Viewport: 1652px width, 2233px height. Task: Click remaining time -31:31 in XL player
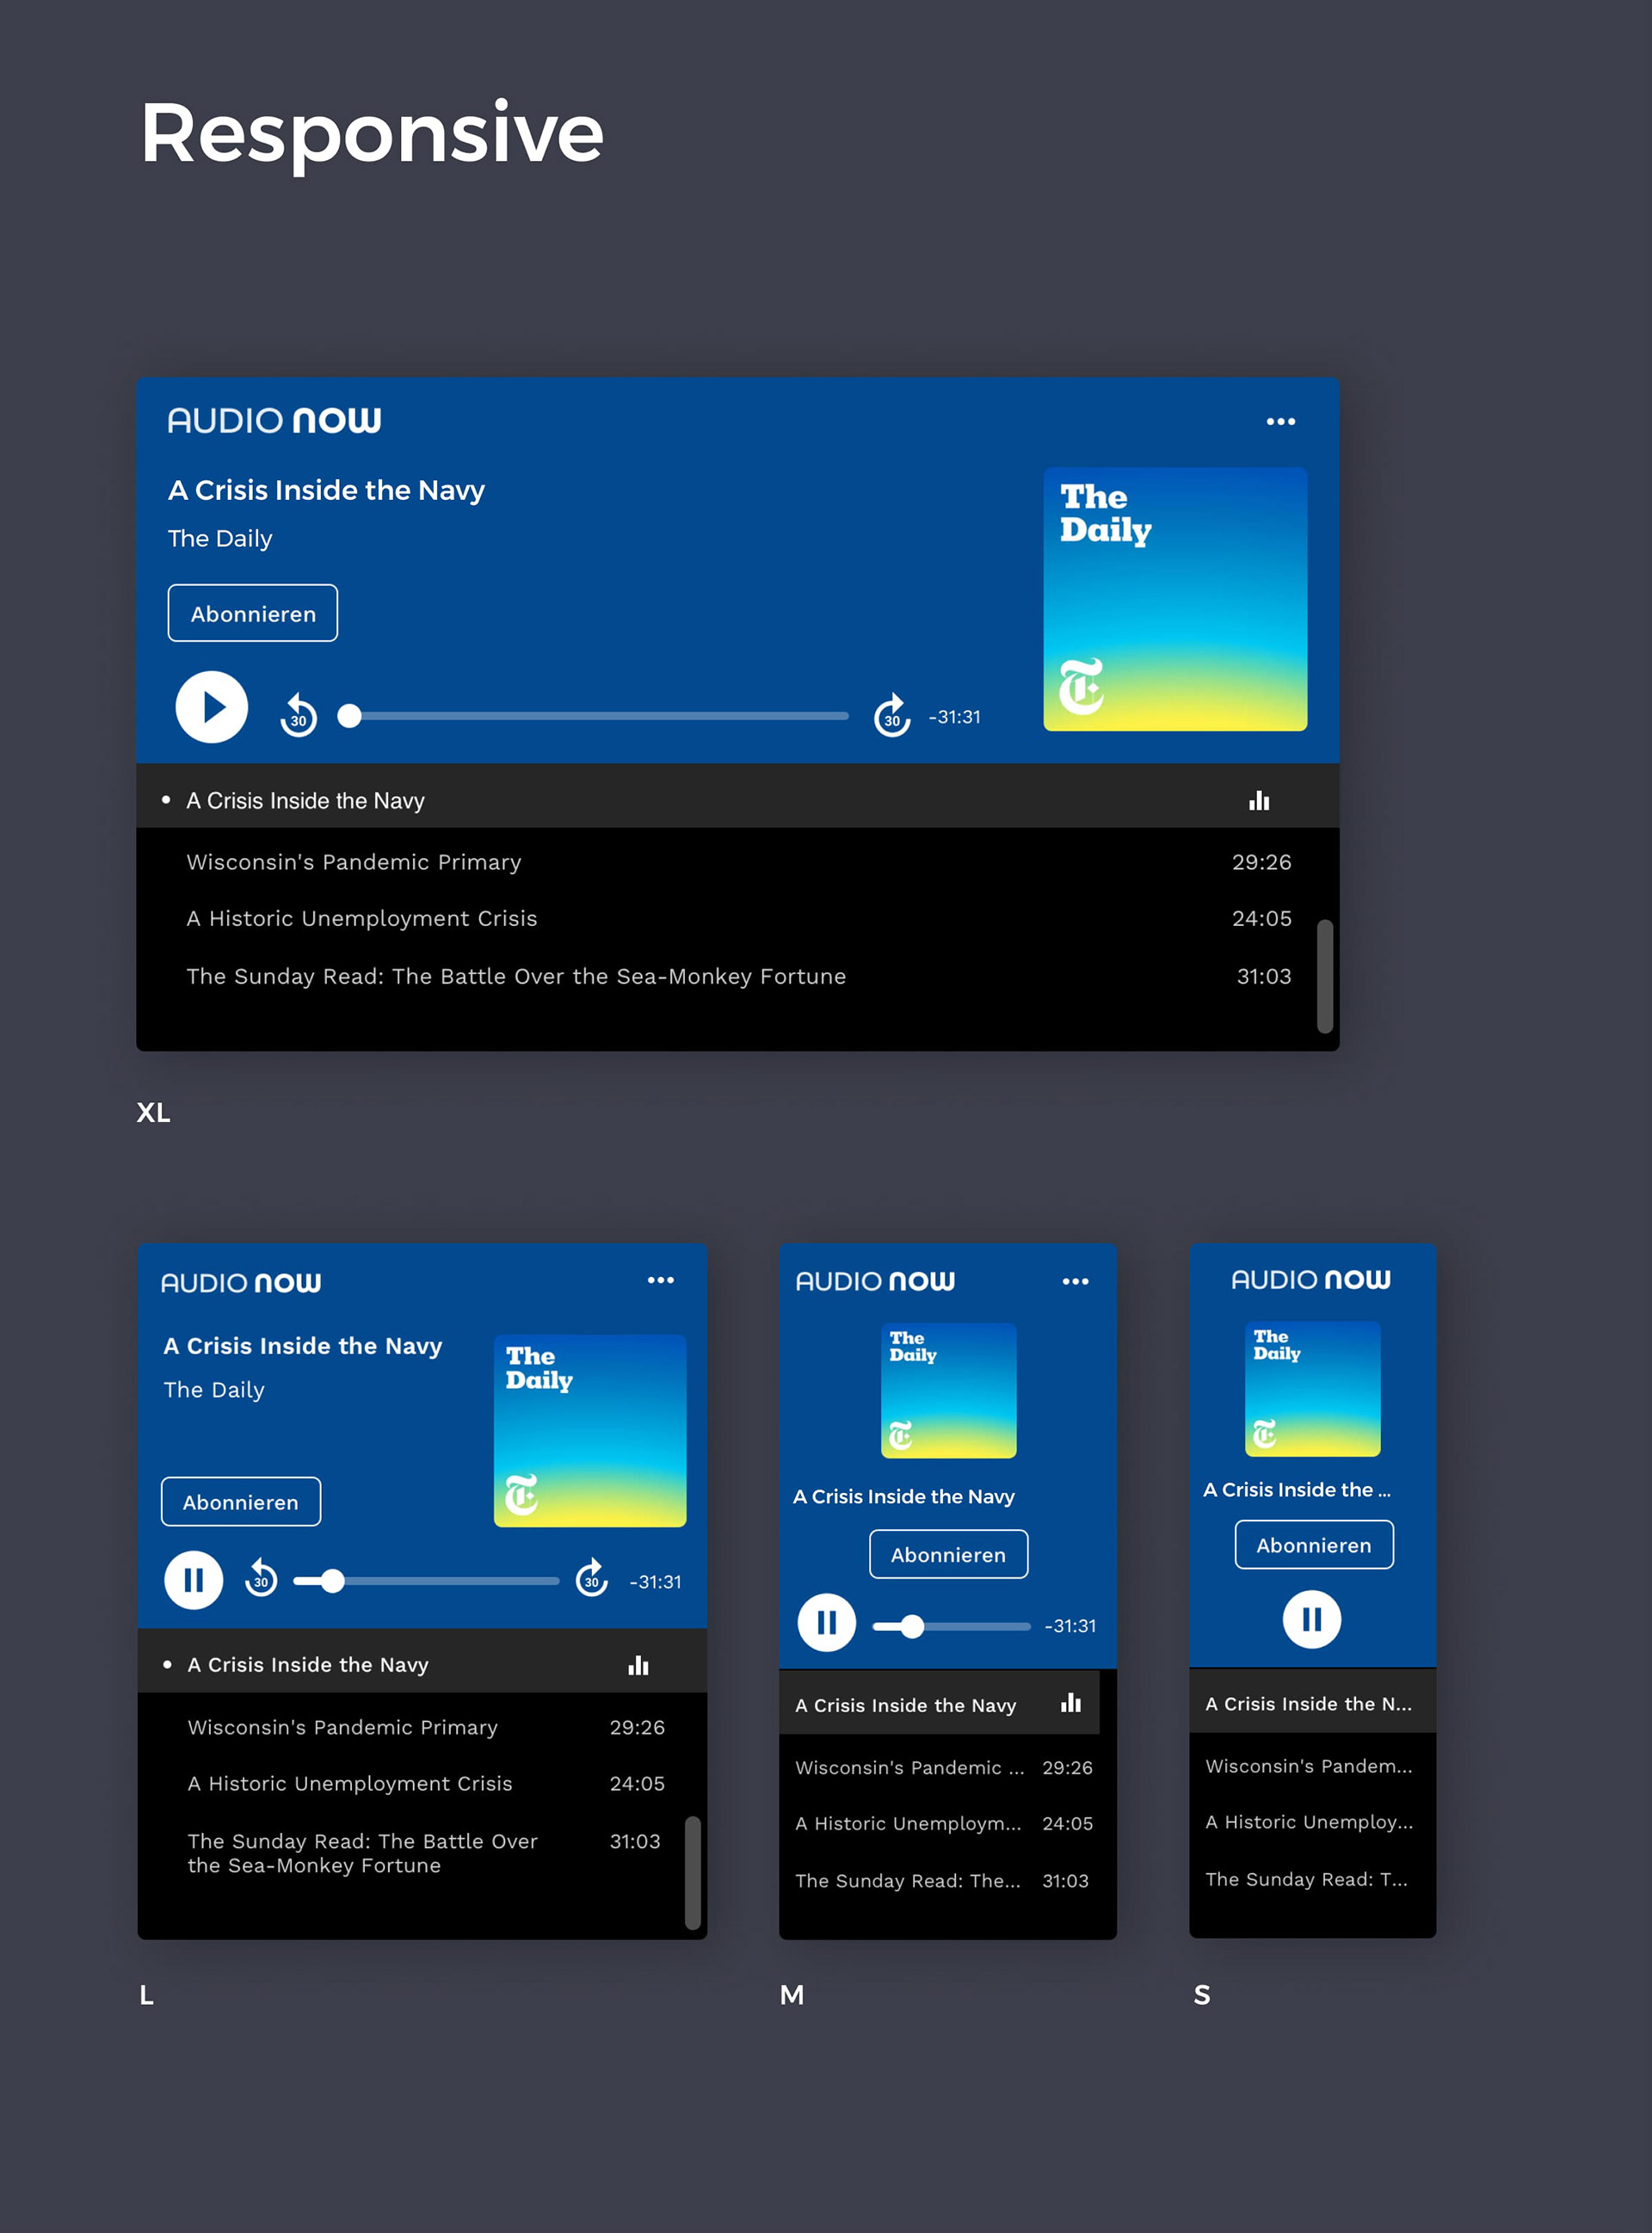[954, 717]
